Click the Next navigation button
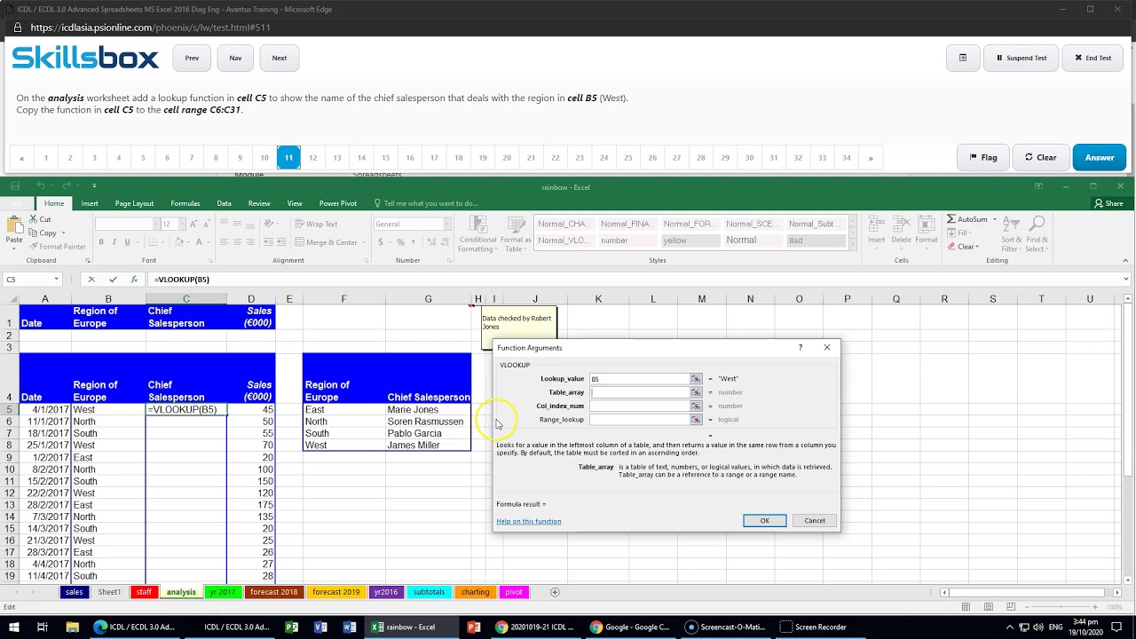Screen dimensions: 1136x639 coord(280,58)
